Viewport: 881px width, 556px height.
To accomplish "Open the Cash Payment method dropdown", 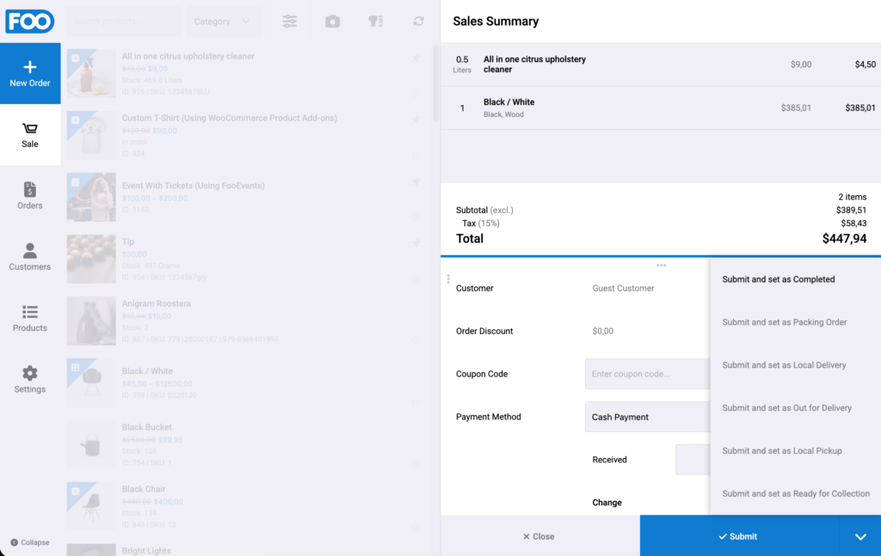I will 647,417.
